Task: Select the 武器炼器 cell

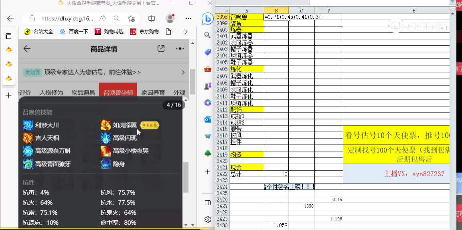Action: (247, 36)
